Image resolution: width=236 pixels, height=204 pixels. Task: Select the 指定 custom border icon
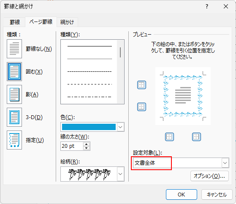coord(14,140)
